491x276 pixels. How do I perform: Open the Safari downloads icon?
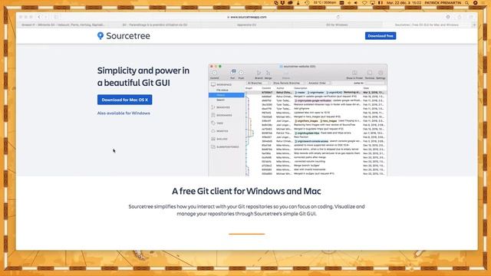pos(448,17)
